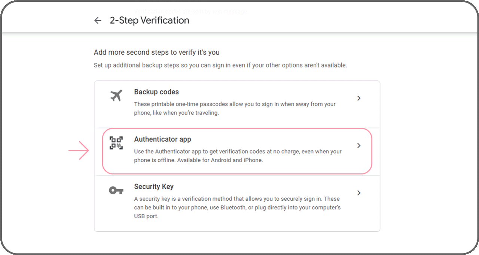Image resolution: width=479 pixels, height=255 pixels.
Task: Click the pink arrow pointing to Authenticator app
Action: coord(79,151)
